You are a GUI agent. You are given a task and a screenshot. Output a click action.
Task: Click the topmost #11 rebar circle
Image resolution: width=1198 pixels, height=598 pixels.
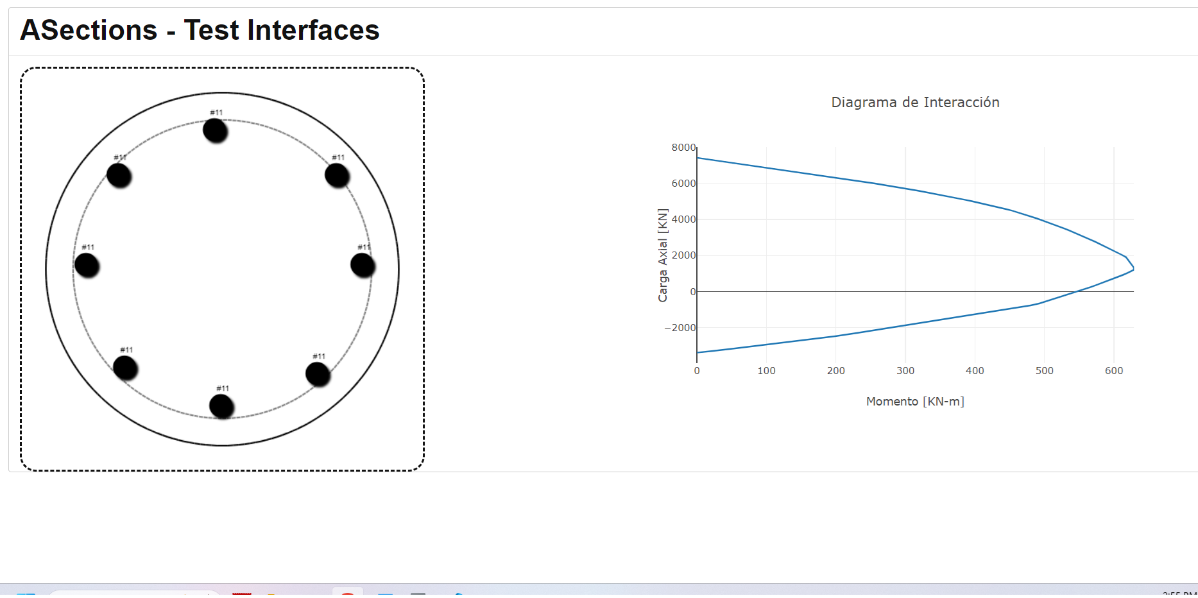[x=215, y=130]
